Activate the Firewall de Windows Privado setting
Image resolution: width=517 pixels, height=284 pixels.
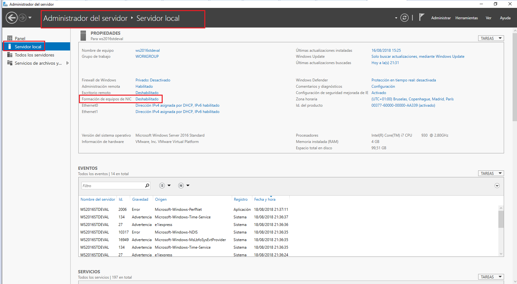click(153, 80)
